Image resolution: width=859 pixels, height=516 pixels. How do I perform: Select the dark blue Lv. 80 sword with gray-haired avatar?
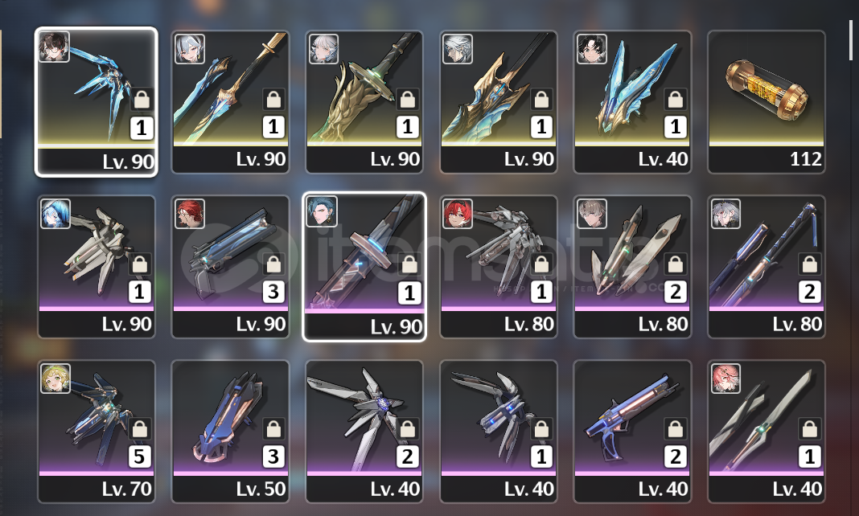click(767, 267)
